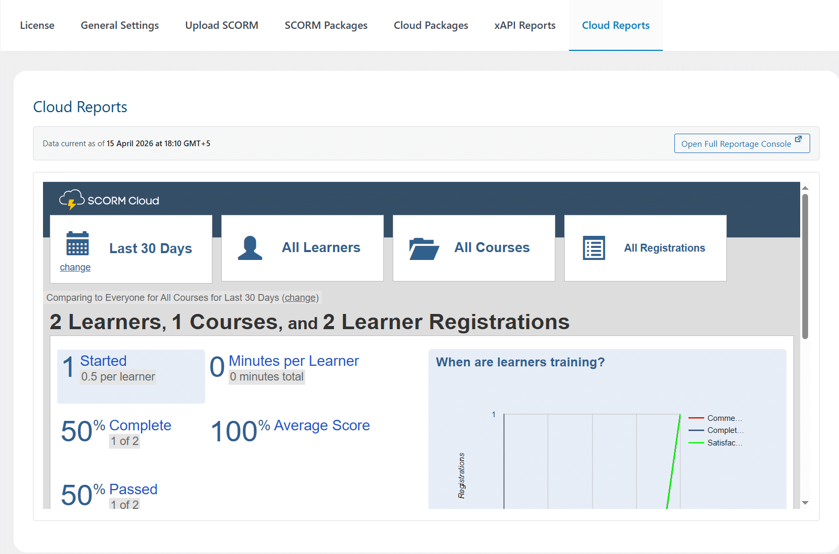The image size is (839, 554).
Task: Click the calendar icon for Last 30 Days
Action: pyautogui.click(x=78, y=243)
